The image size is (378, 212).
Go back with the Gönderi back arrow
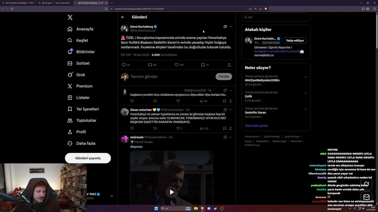(x=123, y=17)
